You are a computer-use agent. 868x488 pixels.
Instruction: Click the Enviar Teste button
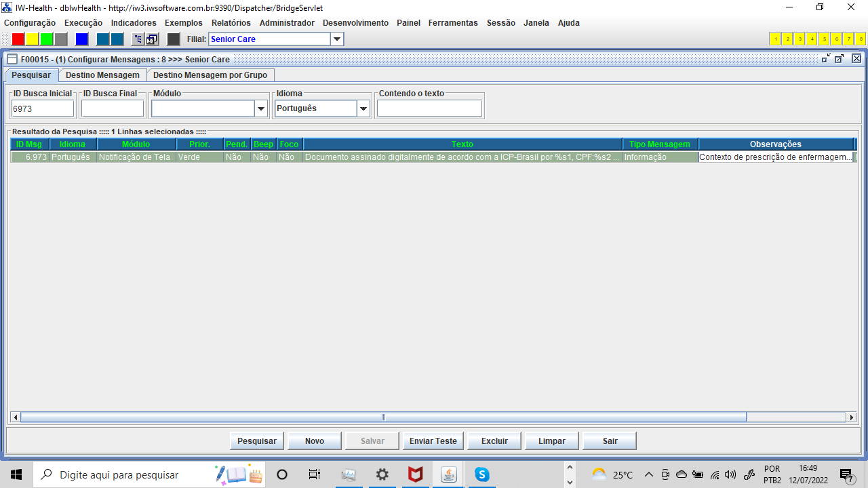(x=433, y=441)
